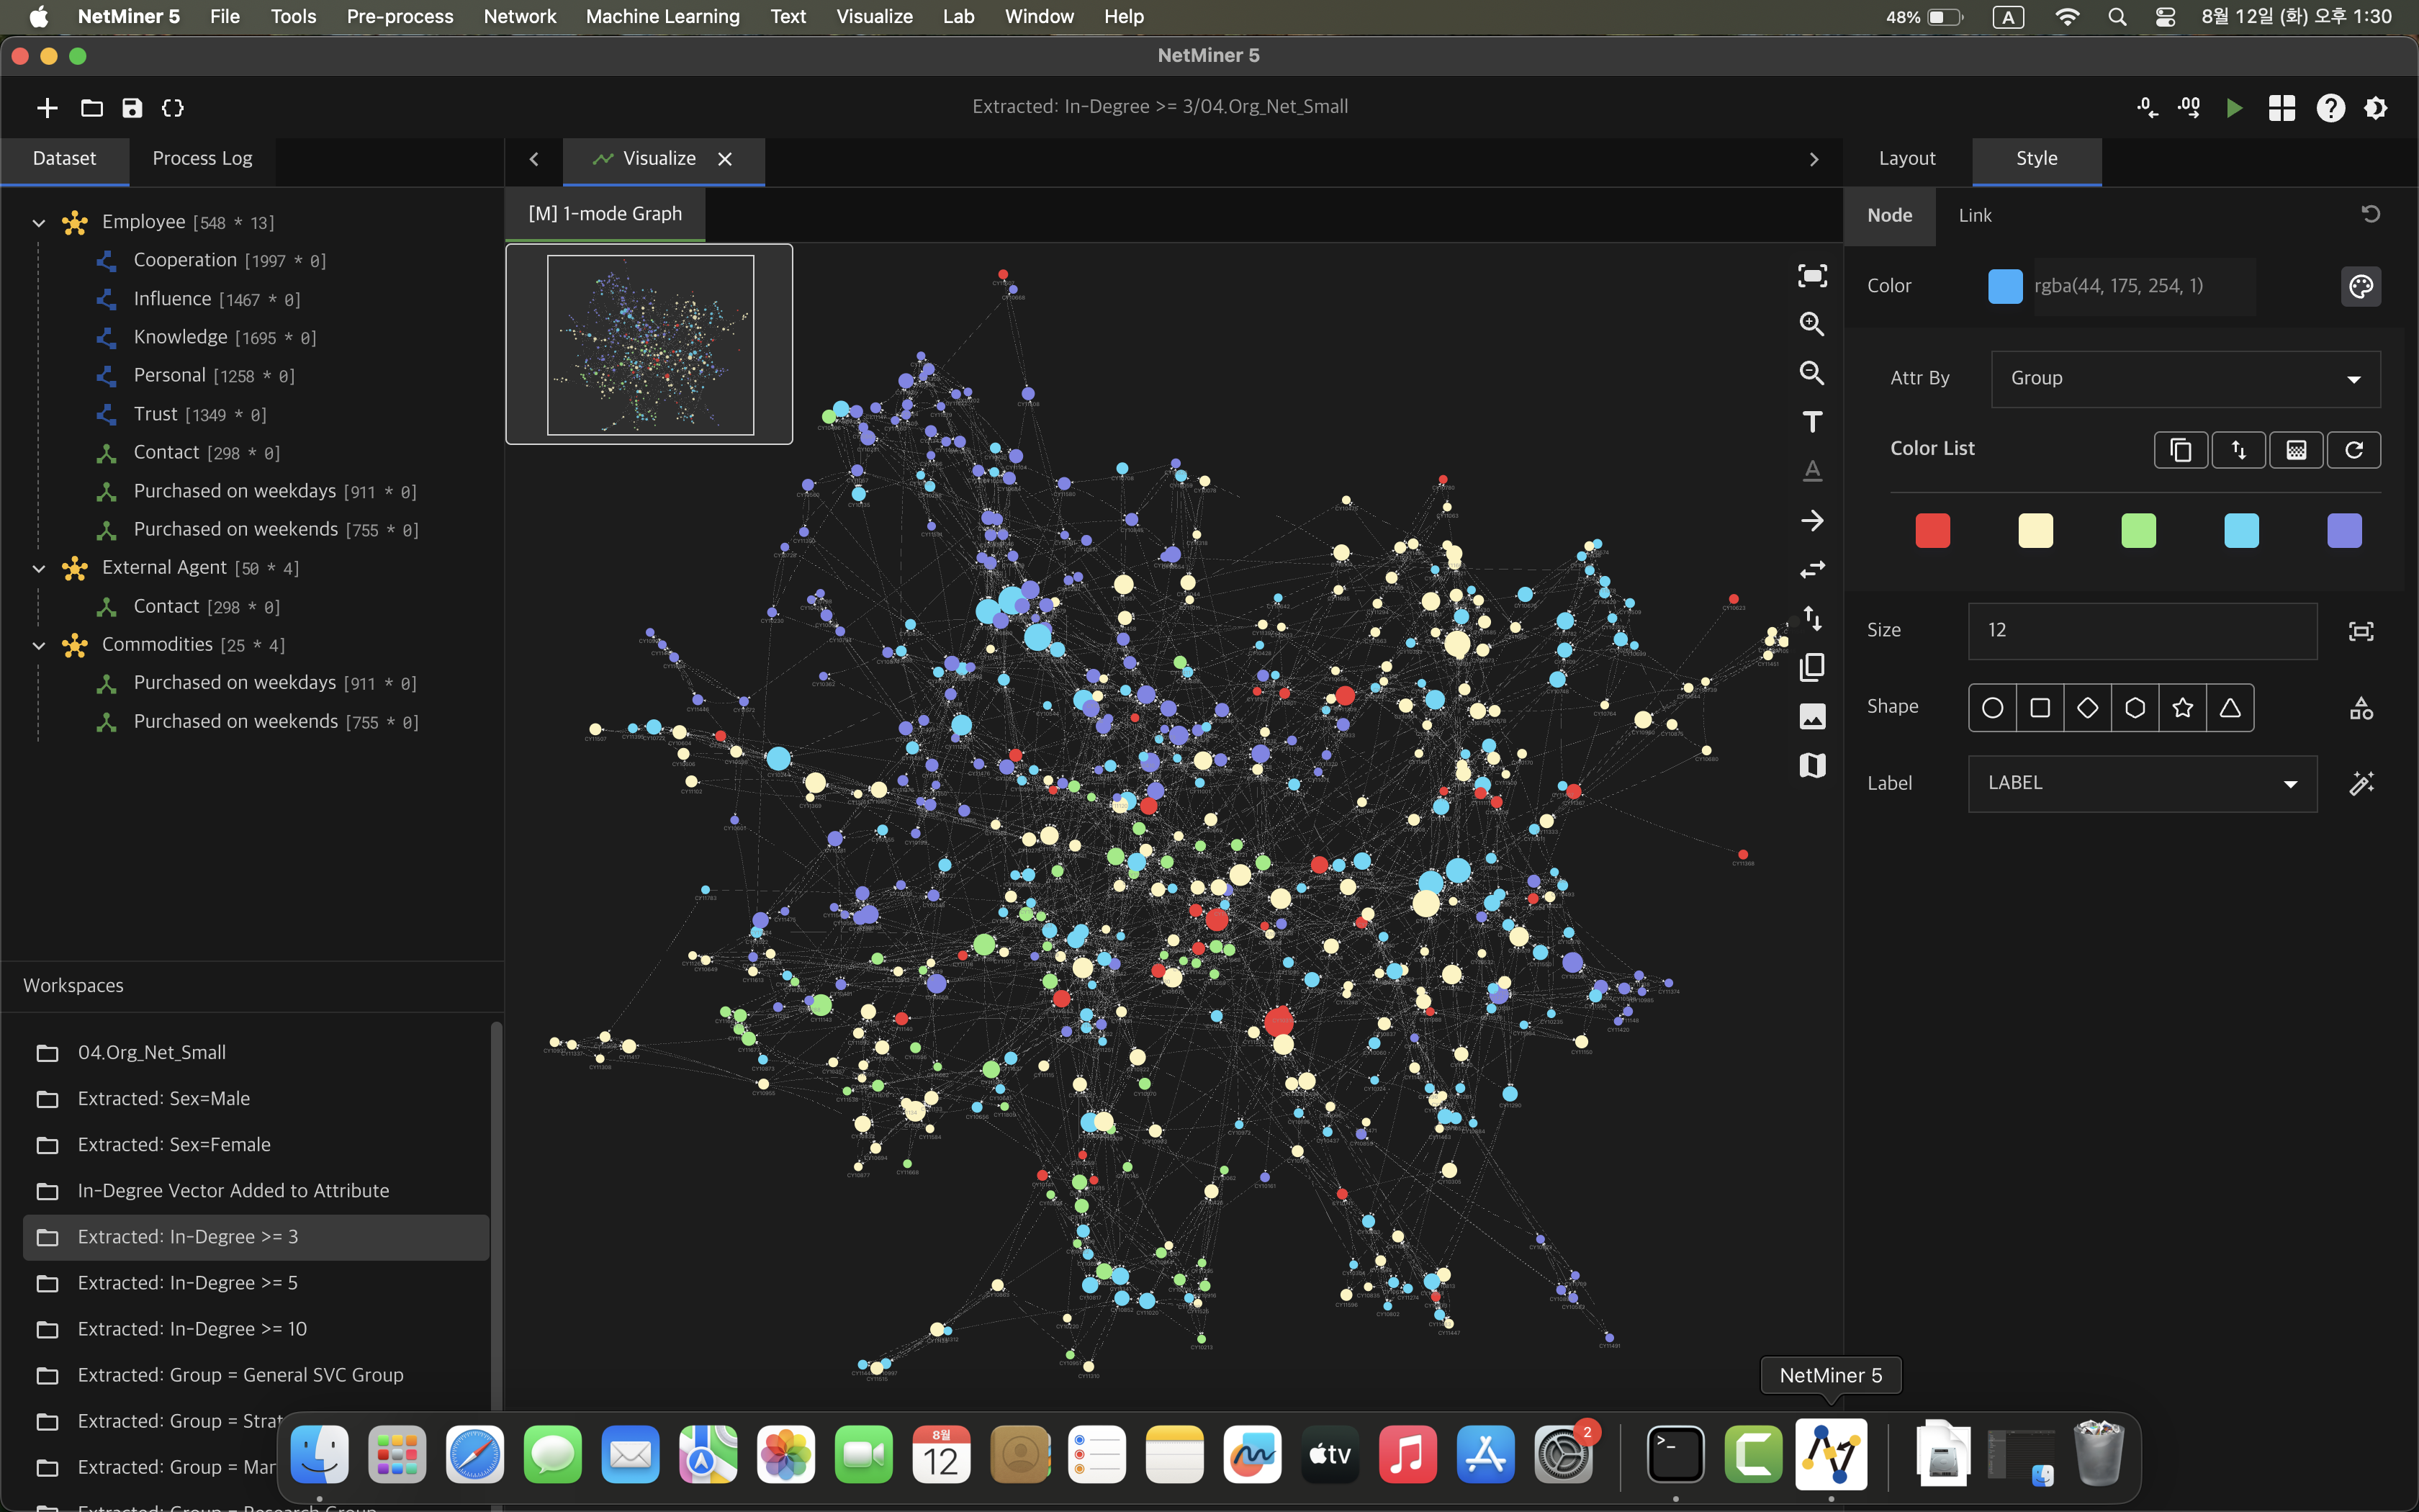
Task: Select circle node shape
Action: click(1992, 708)
